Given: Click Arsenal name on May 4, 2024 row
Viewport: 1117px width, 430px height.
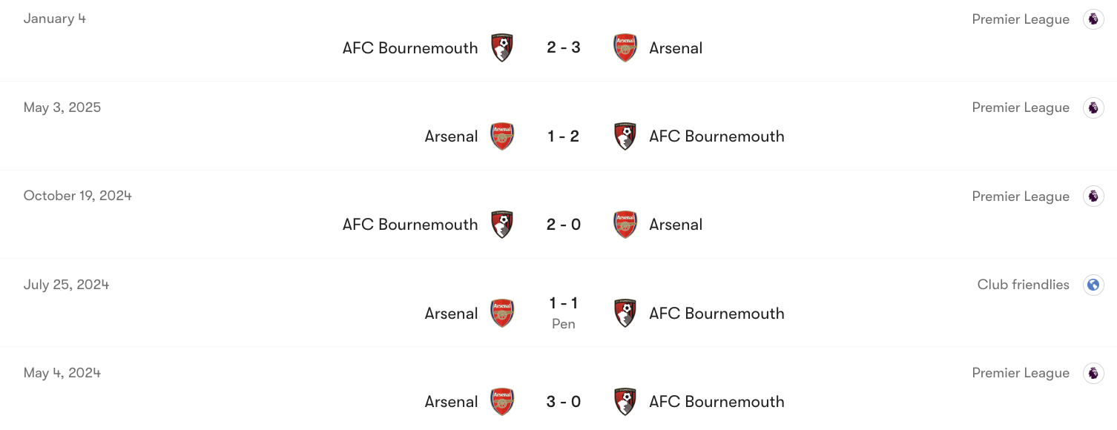Looking at the screenshot, I should 451,401.
